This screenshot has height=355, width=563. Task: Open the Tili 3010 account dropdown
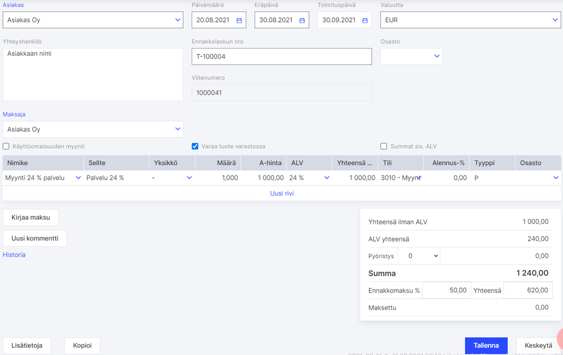click(x=419, y=177)
